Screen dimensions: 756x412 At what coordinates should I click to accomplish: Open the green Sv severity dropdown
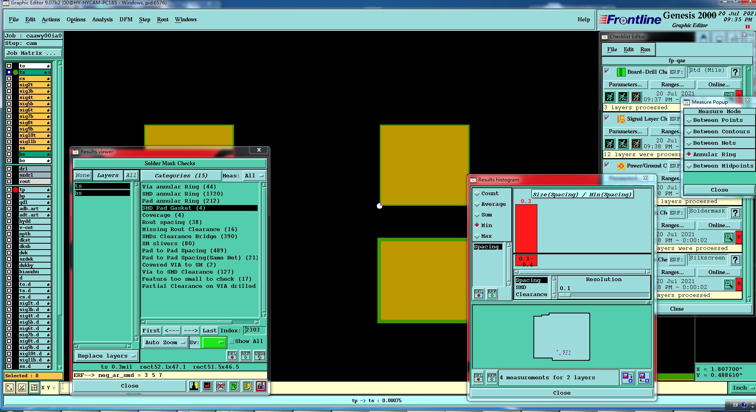pyautogui.click(x=214, y=343)
